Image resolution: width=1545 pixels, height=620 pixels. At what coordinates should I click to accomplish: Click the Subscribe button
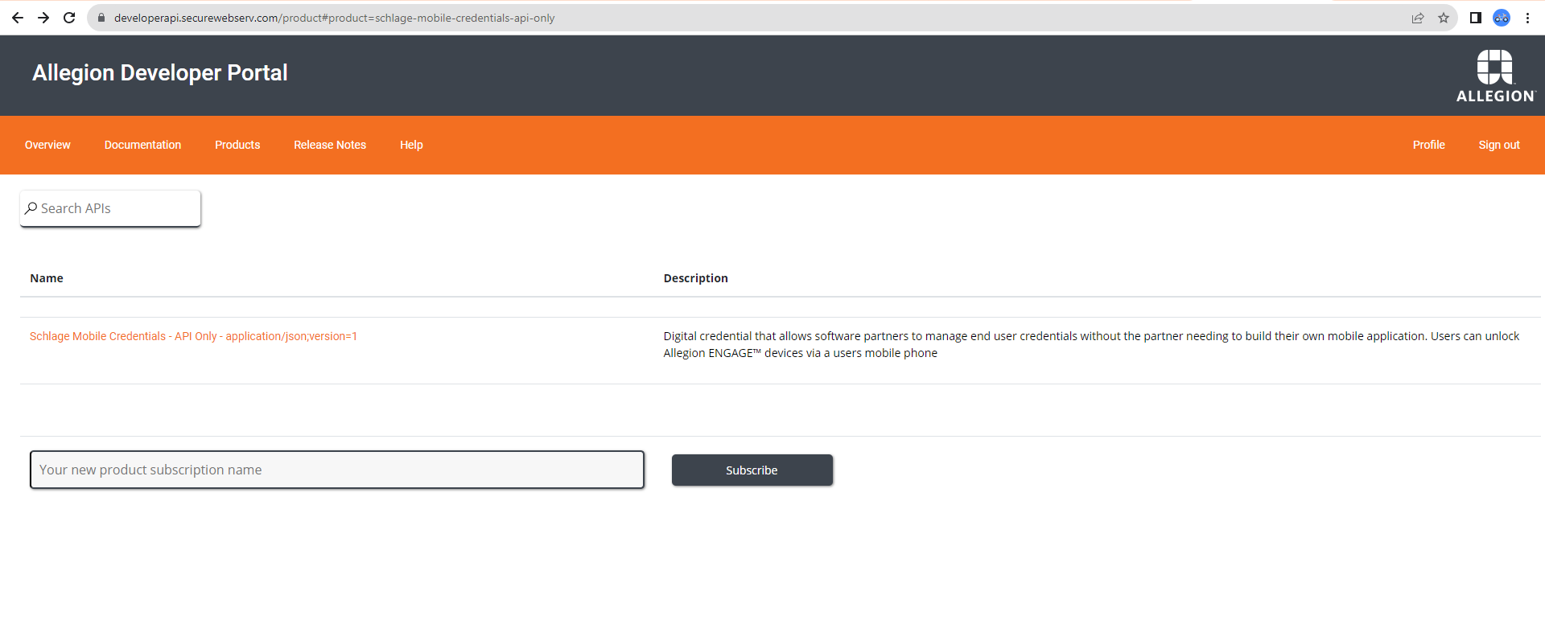(752, 470)
